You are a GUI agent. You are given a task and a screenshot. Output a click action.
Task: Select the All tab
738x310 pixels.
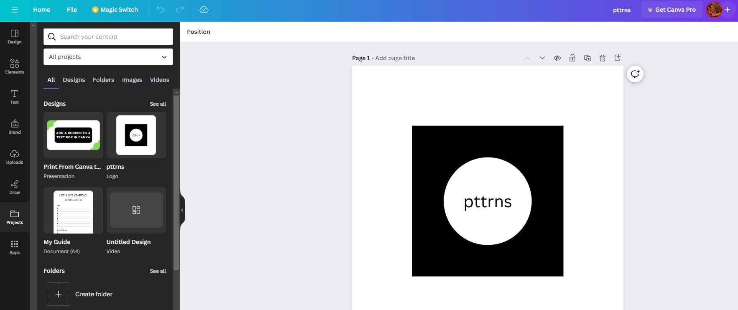(51, 80)
